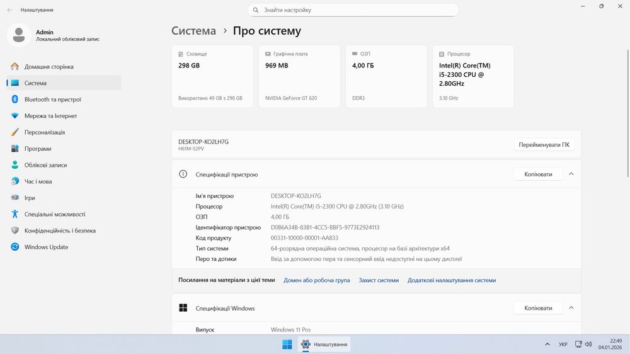Open the Start menu from taskbar
This screenshot has height=354, width=630.
(x=287, y=345)
